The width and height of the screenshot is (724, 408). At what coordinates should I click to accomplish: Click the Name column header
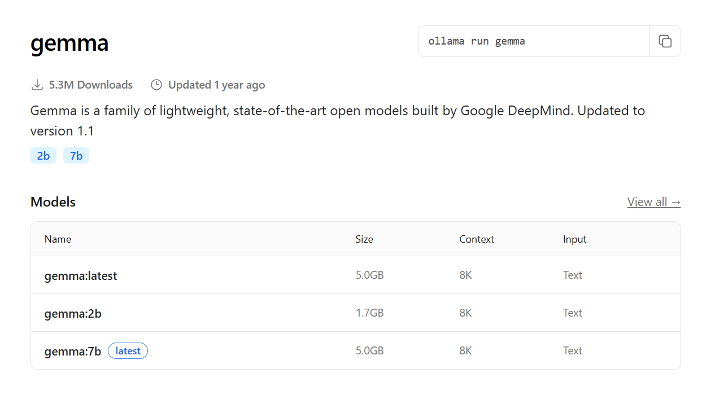click(58, 239)
